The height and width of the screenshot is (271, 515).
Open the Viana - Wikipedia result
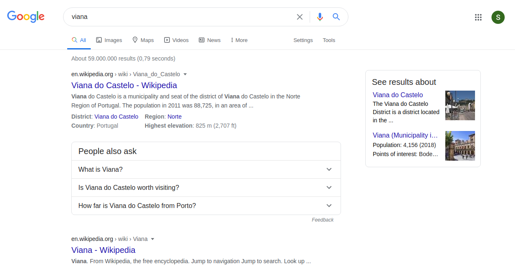point(103,250)
